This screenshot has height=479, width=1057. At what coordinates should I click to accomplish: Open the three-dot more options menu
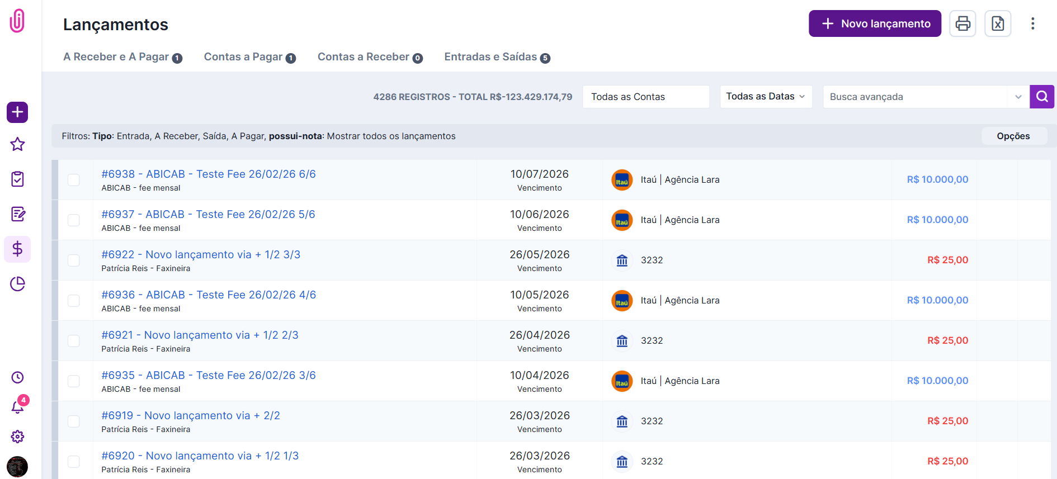coord(1032,23)
